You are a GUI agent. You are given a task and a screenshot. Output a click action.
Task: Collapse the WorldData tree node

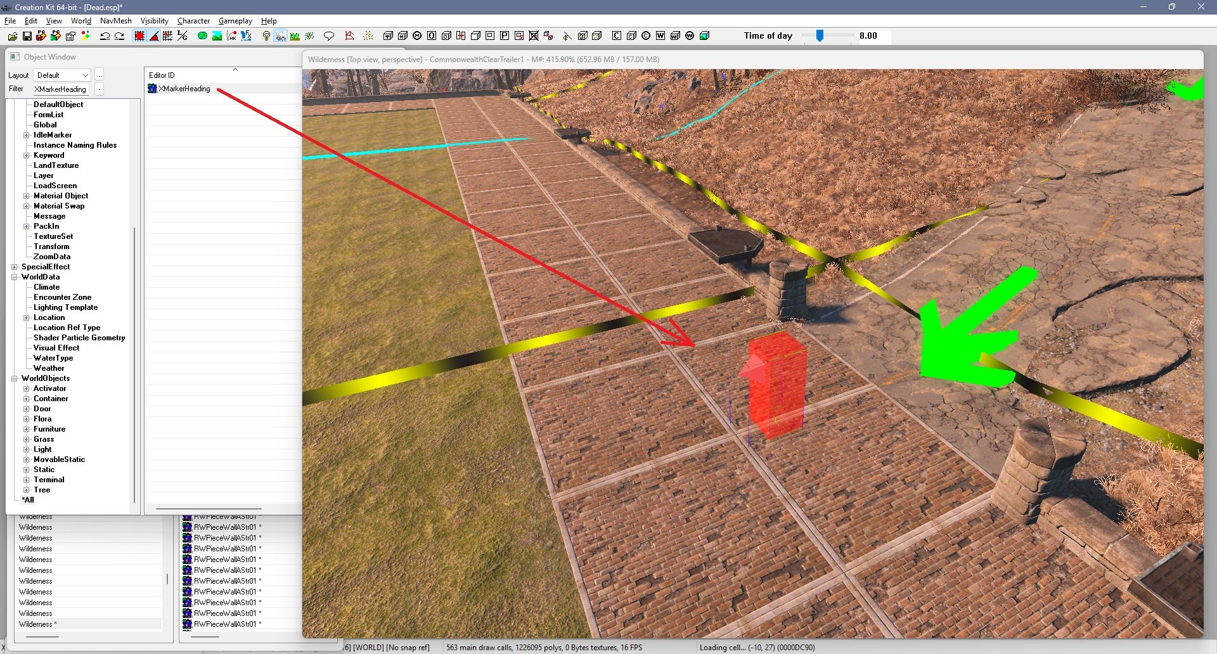[x=15, y=277]
